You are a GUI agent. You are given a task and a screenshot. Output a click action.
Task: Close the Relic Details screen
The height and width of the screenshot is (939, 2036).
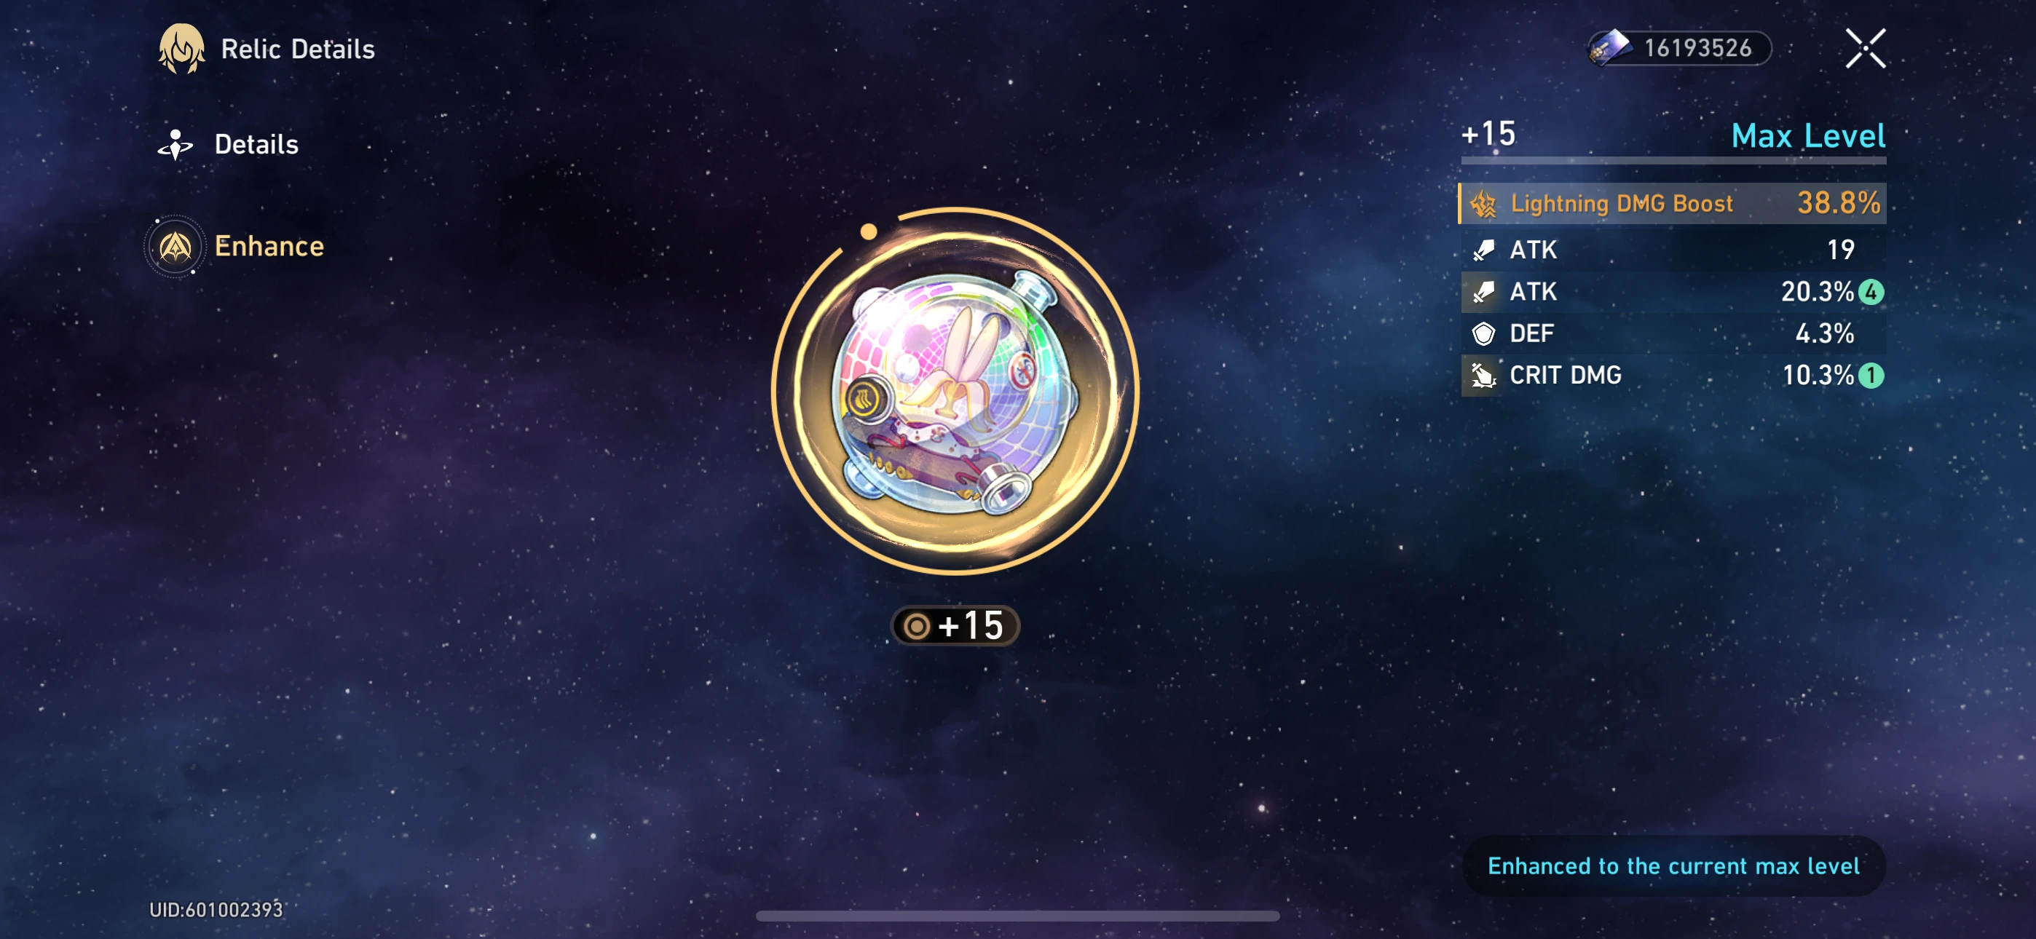click(1864, 48)
